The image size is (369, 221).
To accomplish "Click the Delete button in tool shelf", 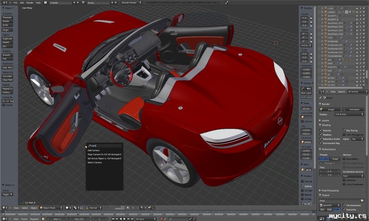I will pyautogui.click(x=7, y=43).
